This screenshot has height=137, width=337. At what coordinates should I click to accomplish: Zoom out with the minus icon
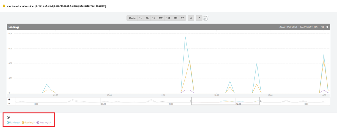pos(9,103)
